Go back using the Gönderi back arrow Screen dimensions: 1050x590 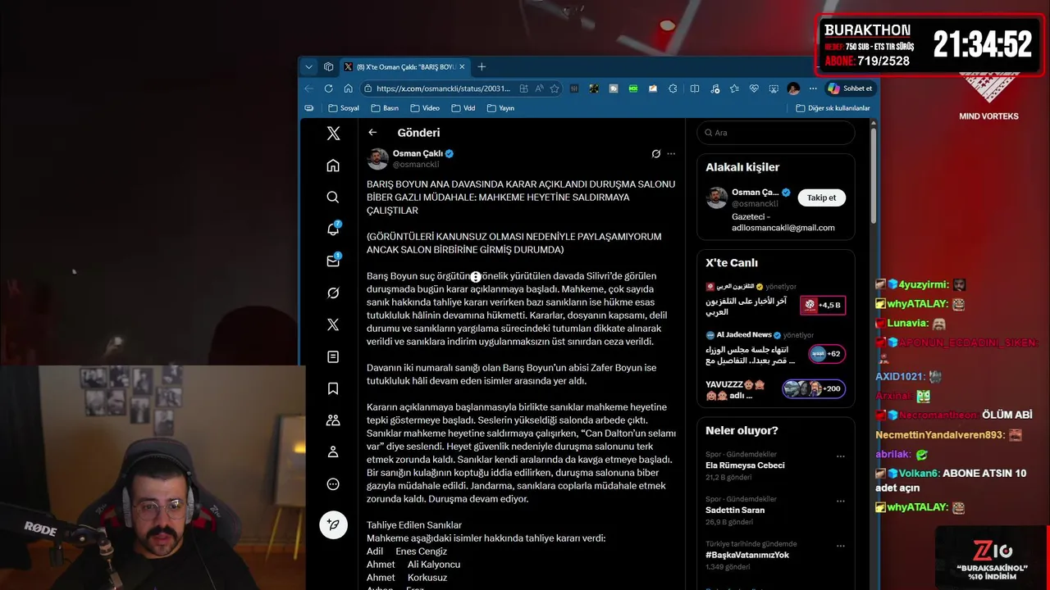[372, 133]
